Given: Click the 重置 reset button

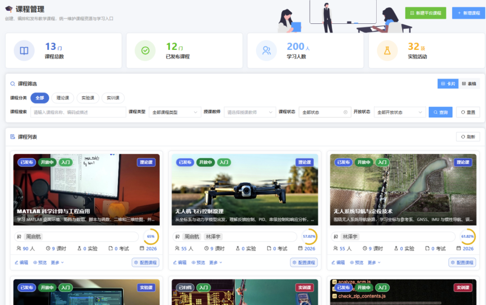Looking at the screenshot, I should tap(468, 112).
